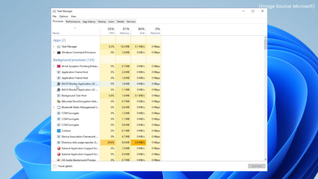Select the Cortana process row name

pos(66,131)
